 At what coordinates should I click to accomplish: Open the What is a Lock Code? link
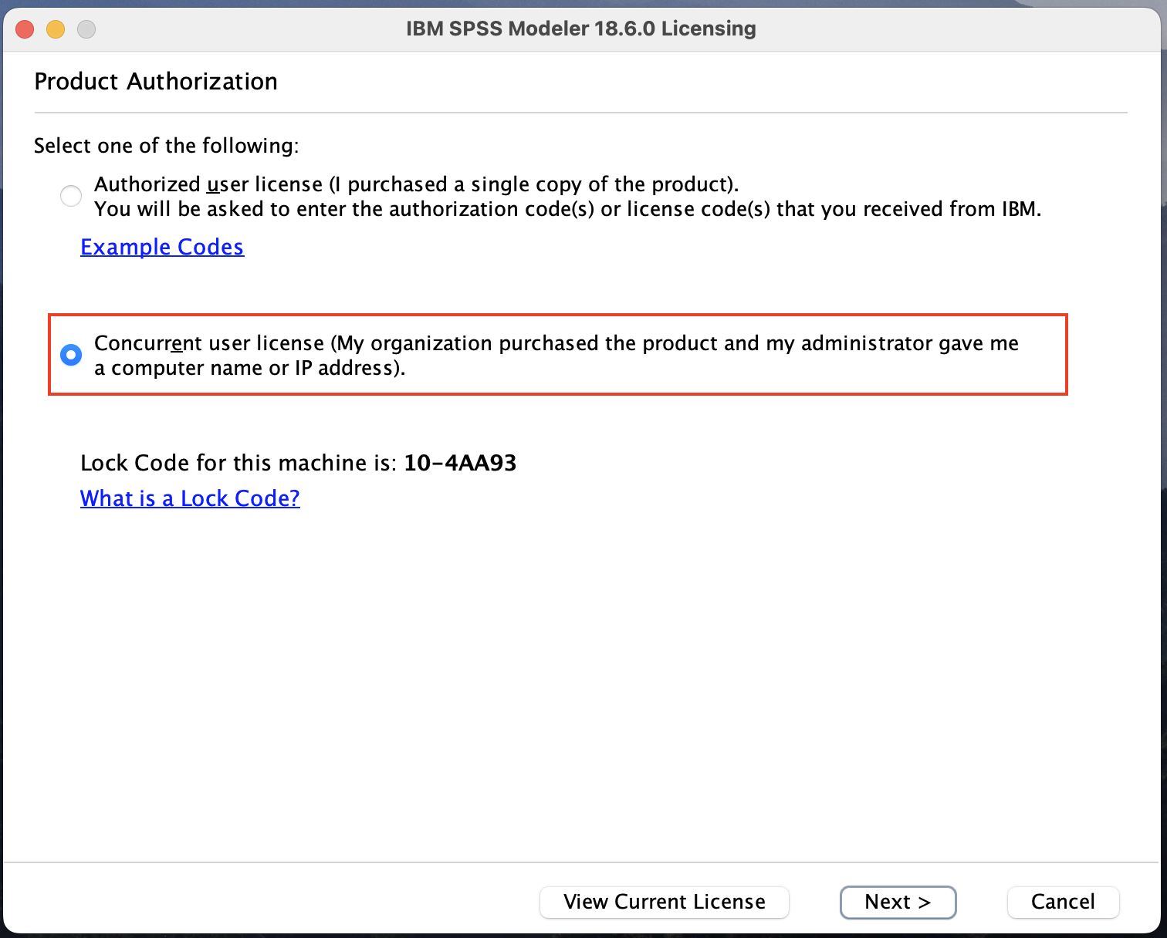pos(190,498)
